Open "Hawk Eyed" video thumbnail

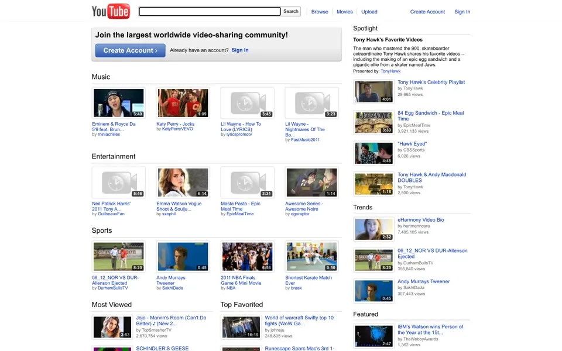tap(374, 153)
